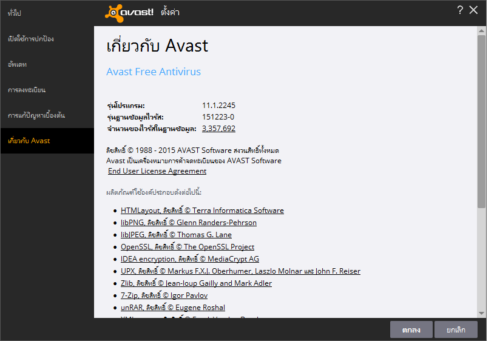Open Zlib Jean-loup Gailly link

(196, 283)
